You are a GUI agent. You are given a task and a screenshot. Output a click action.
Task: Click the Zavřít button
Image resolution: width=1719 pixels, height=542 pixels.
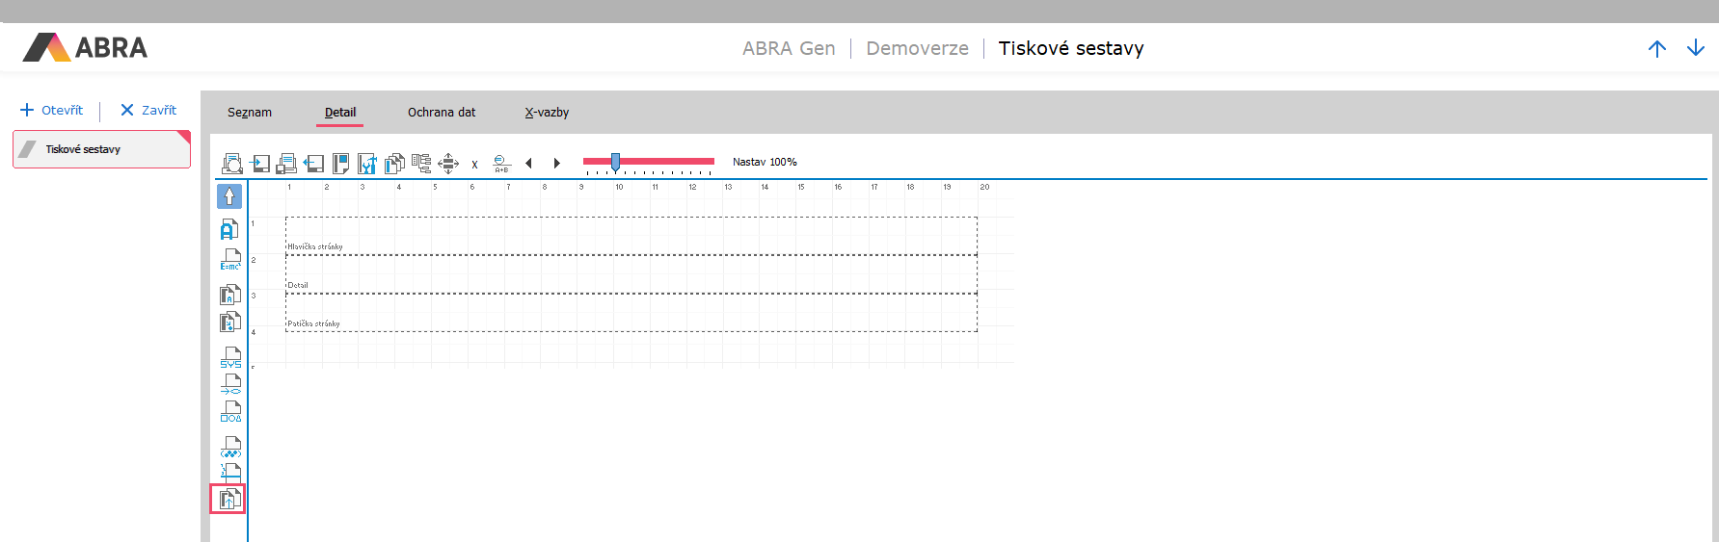point(148,110)
